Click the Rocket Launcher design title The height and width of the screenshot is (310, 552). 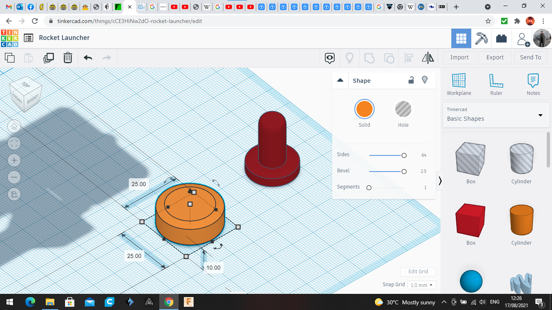(64, 38)
